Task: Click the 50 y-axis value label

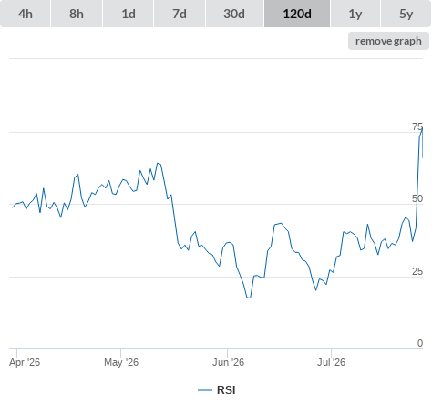Action: pos(417,198)
